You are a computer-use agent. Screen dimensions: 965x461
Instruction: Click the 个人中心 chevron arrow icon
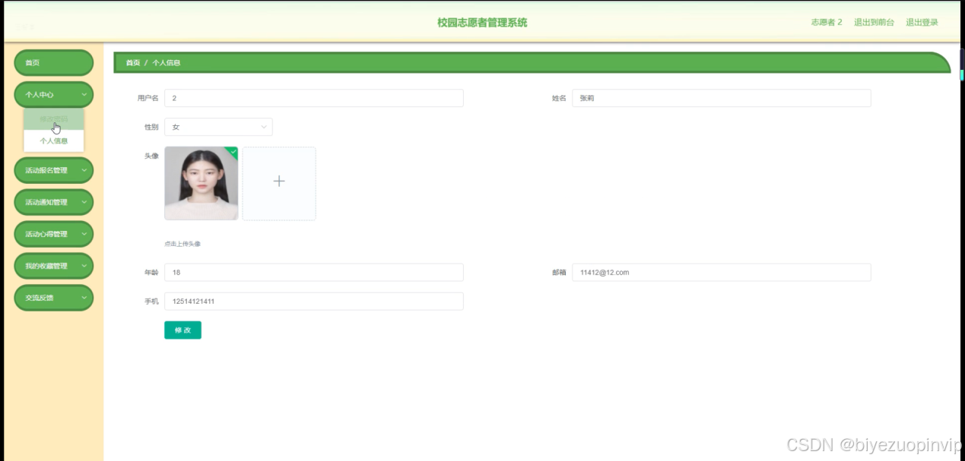click(84, 95)
